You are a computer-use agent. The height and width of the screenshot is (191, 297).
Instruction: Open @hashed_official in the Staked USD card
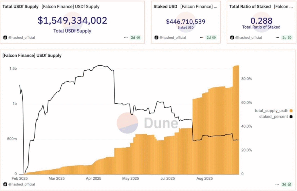pyautogui.click(x=173, y=38)
